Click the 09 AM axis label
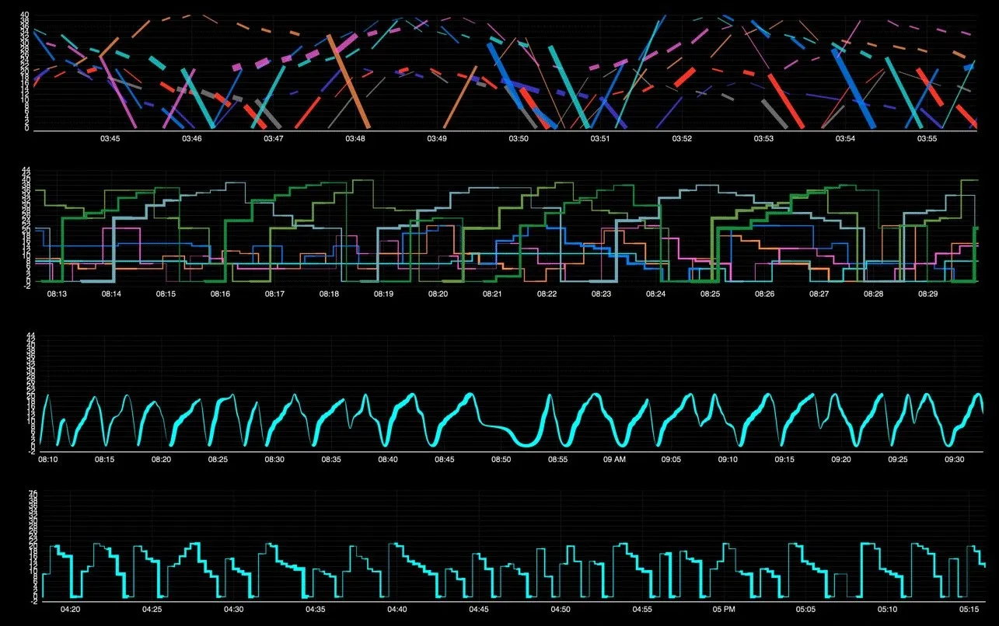 pos(614,460)
